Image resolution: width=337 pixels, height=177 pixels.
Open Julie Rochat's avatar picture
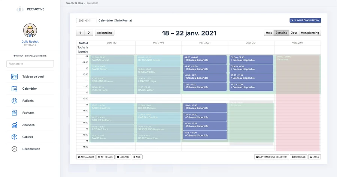pyautogui.click(x=30, y=30)
